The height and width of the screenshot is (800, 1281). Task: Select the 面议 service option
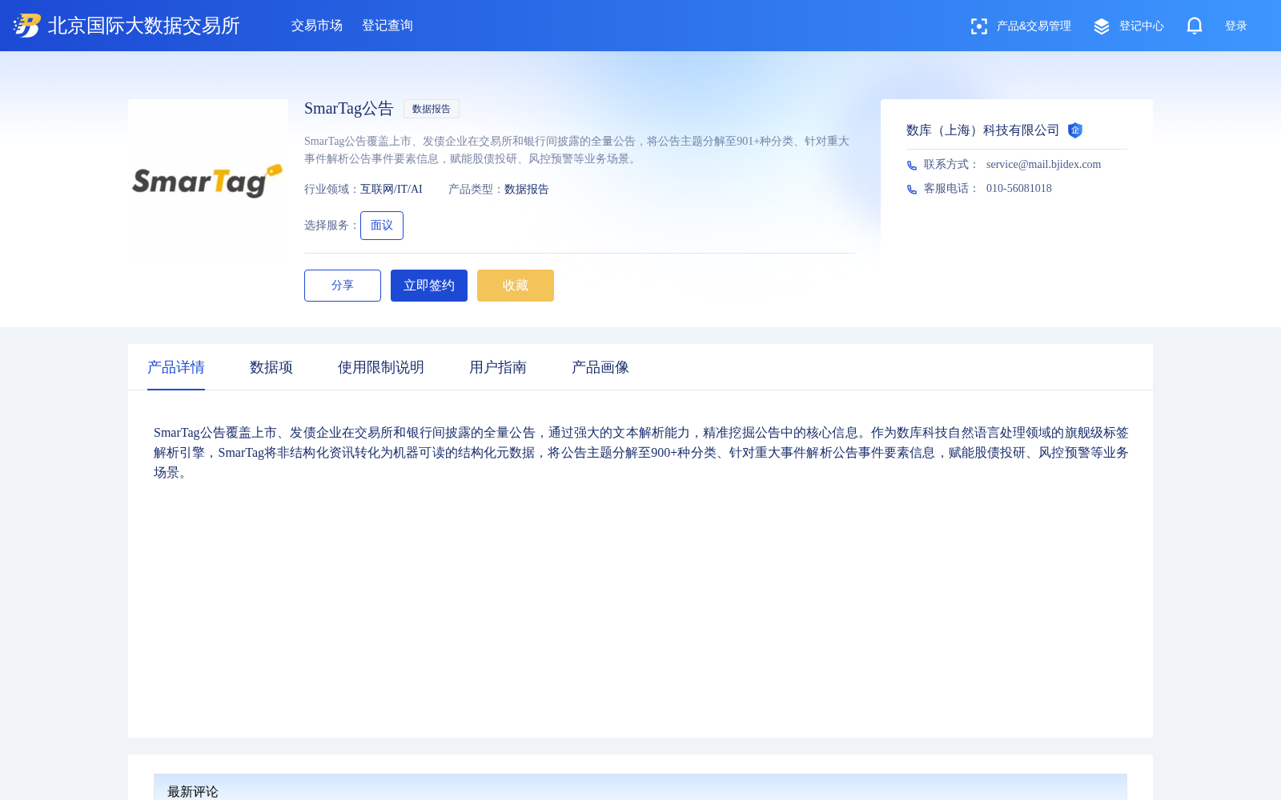(382, 226)
